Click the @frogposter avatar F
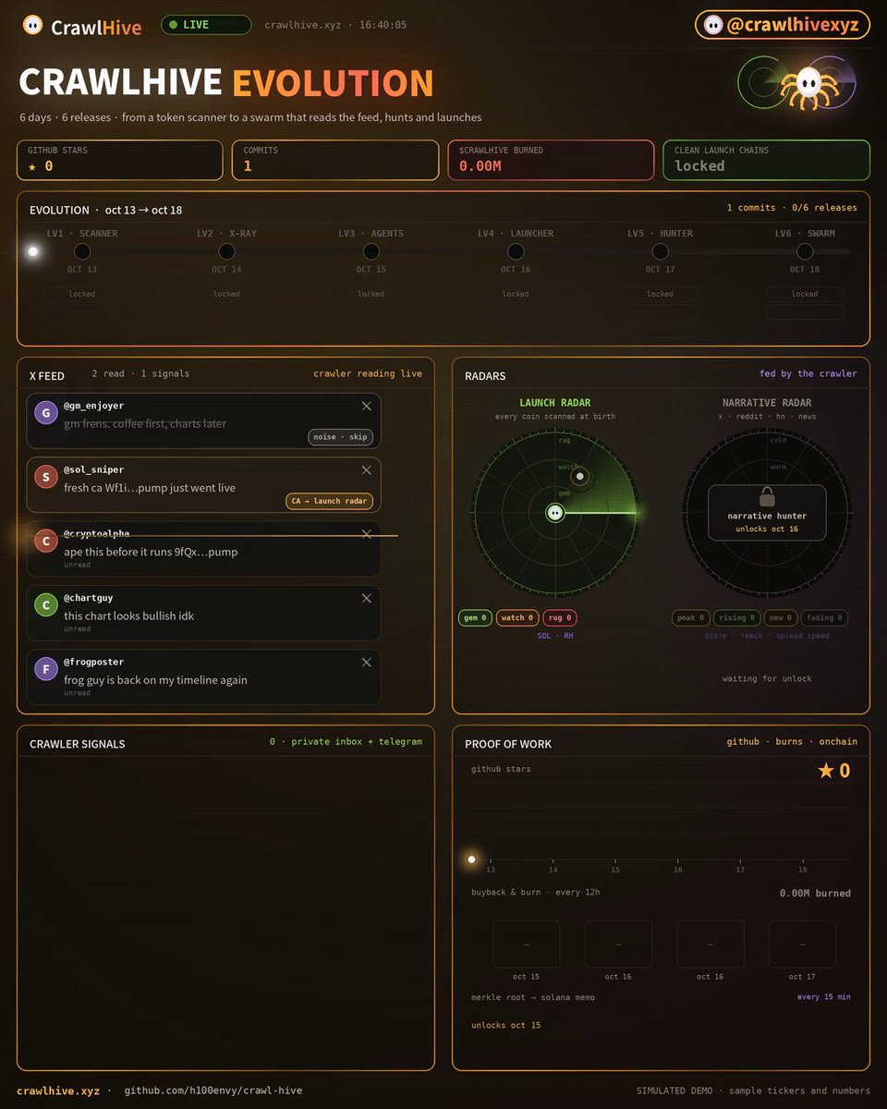The height and width of the screenshot is (1109, 887). click(46, 669)
